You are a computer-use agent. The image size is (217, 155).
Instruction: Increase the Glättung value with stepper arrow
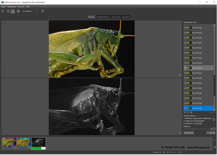point(214,128)
